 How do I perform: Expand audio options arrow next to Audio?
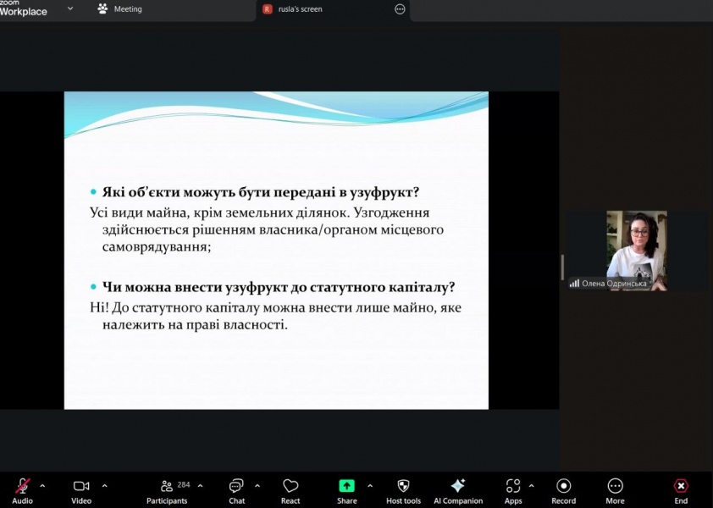pyautogui.click(x=43, y=486)
